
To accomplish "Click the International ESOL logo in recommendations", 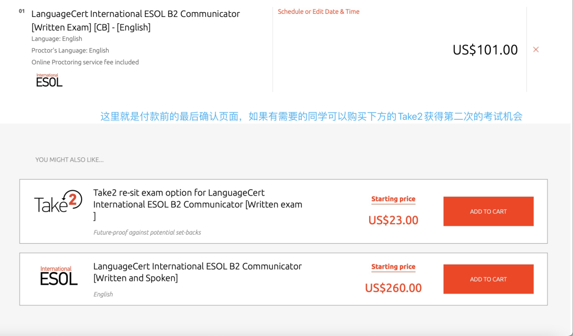I will coord(58,276).
